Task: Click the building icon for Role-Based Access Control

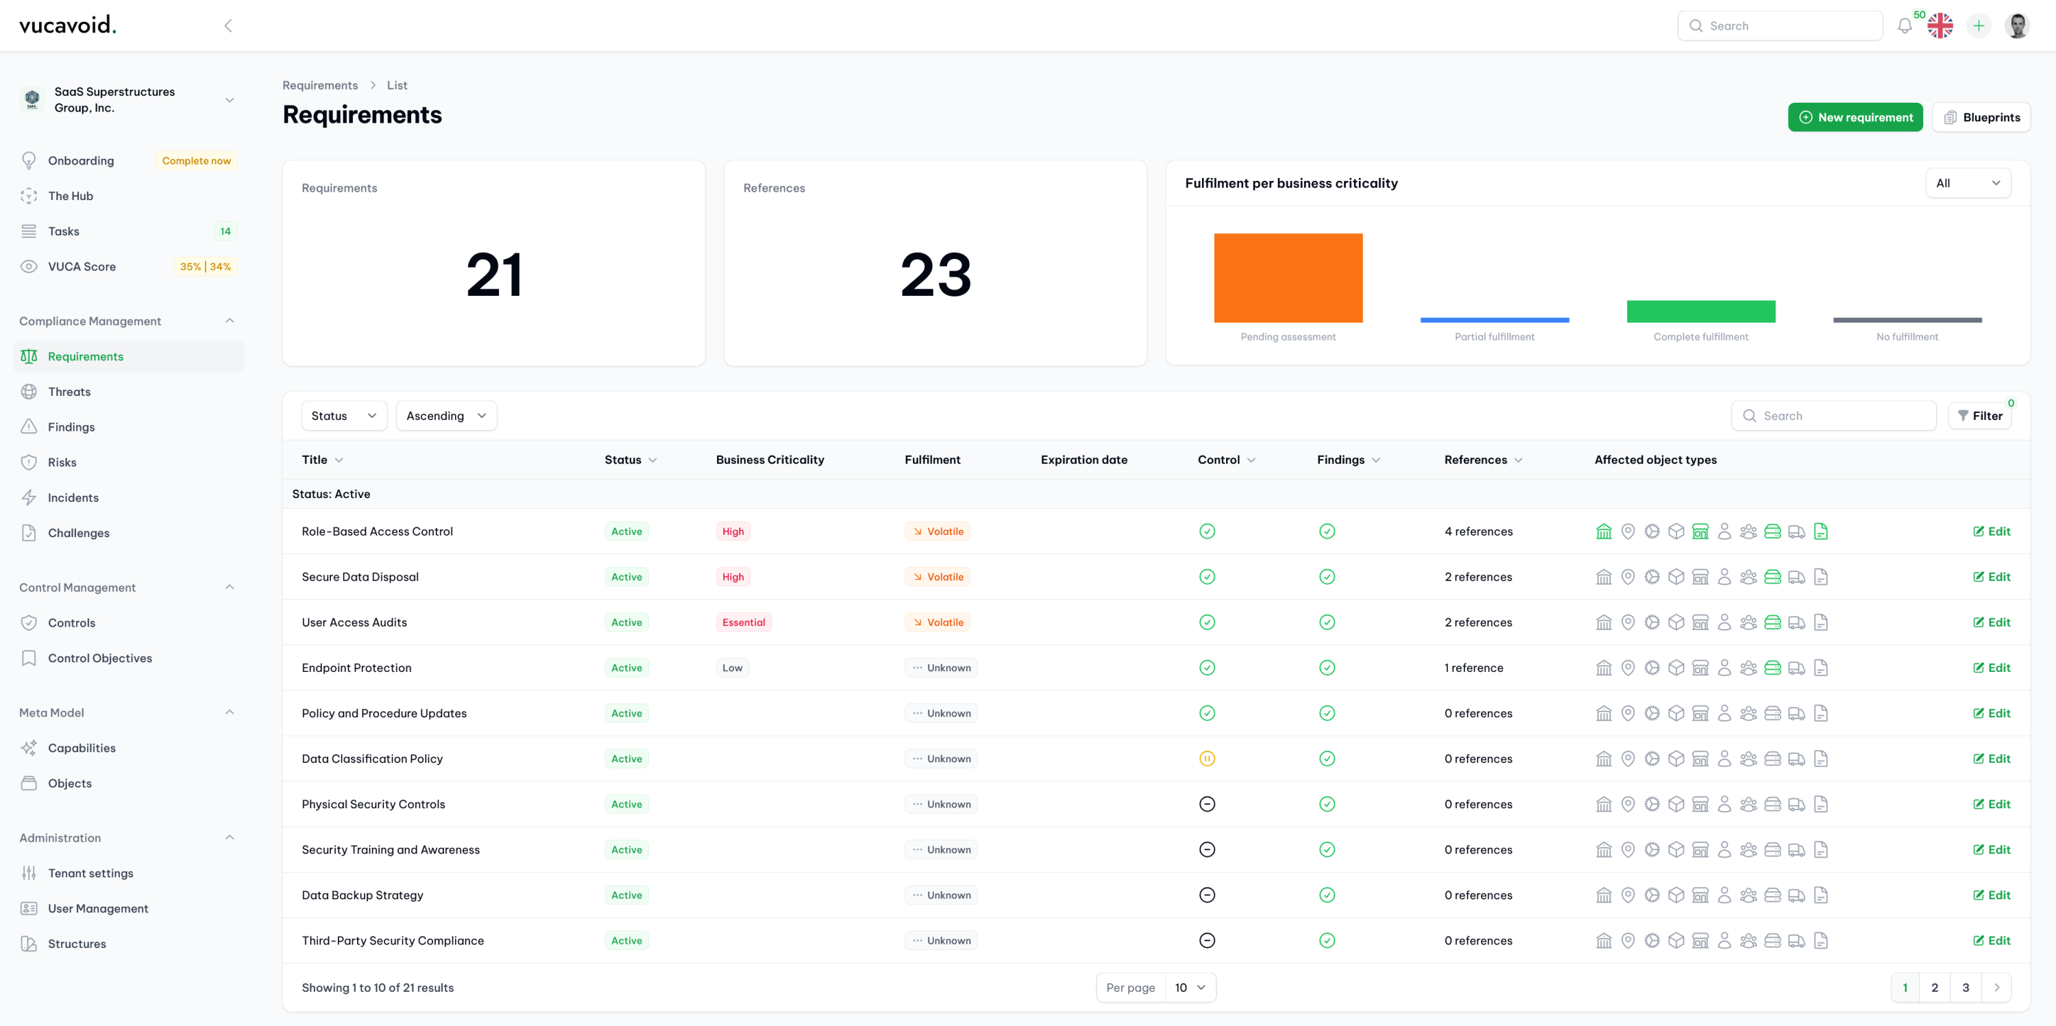Action: coord(1604,531)
